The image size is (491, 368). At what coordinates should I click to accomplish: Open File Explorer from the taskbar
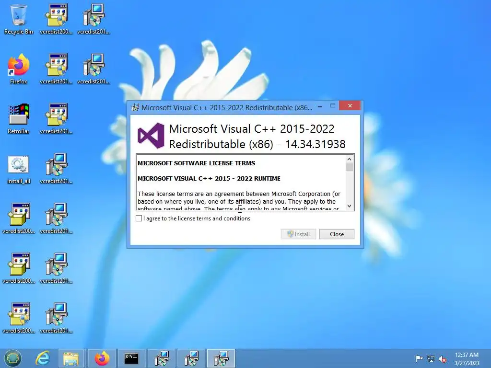(x=71, y=358)
